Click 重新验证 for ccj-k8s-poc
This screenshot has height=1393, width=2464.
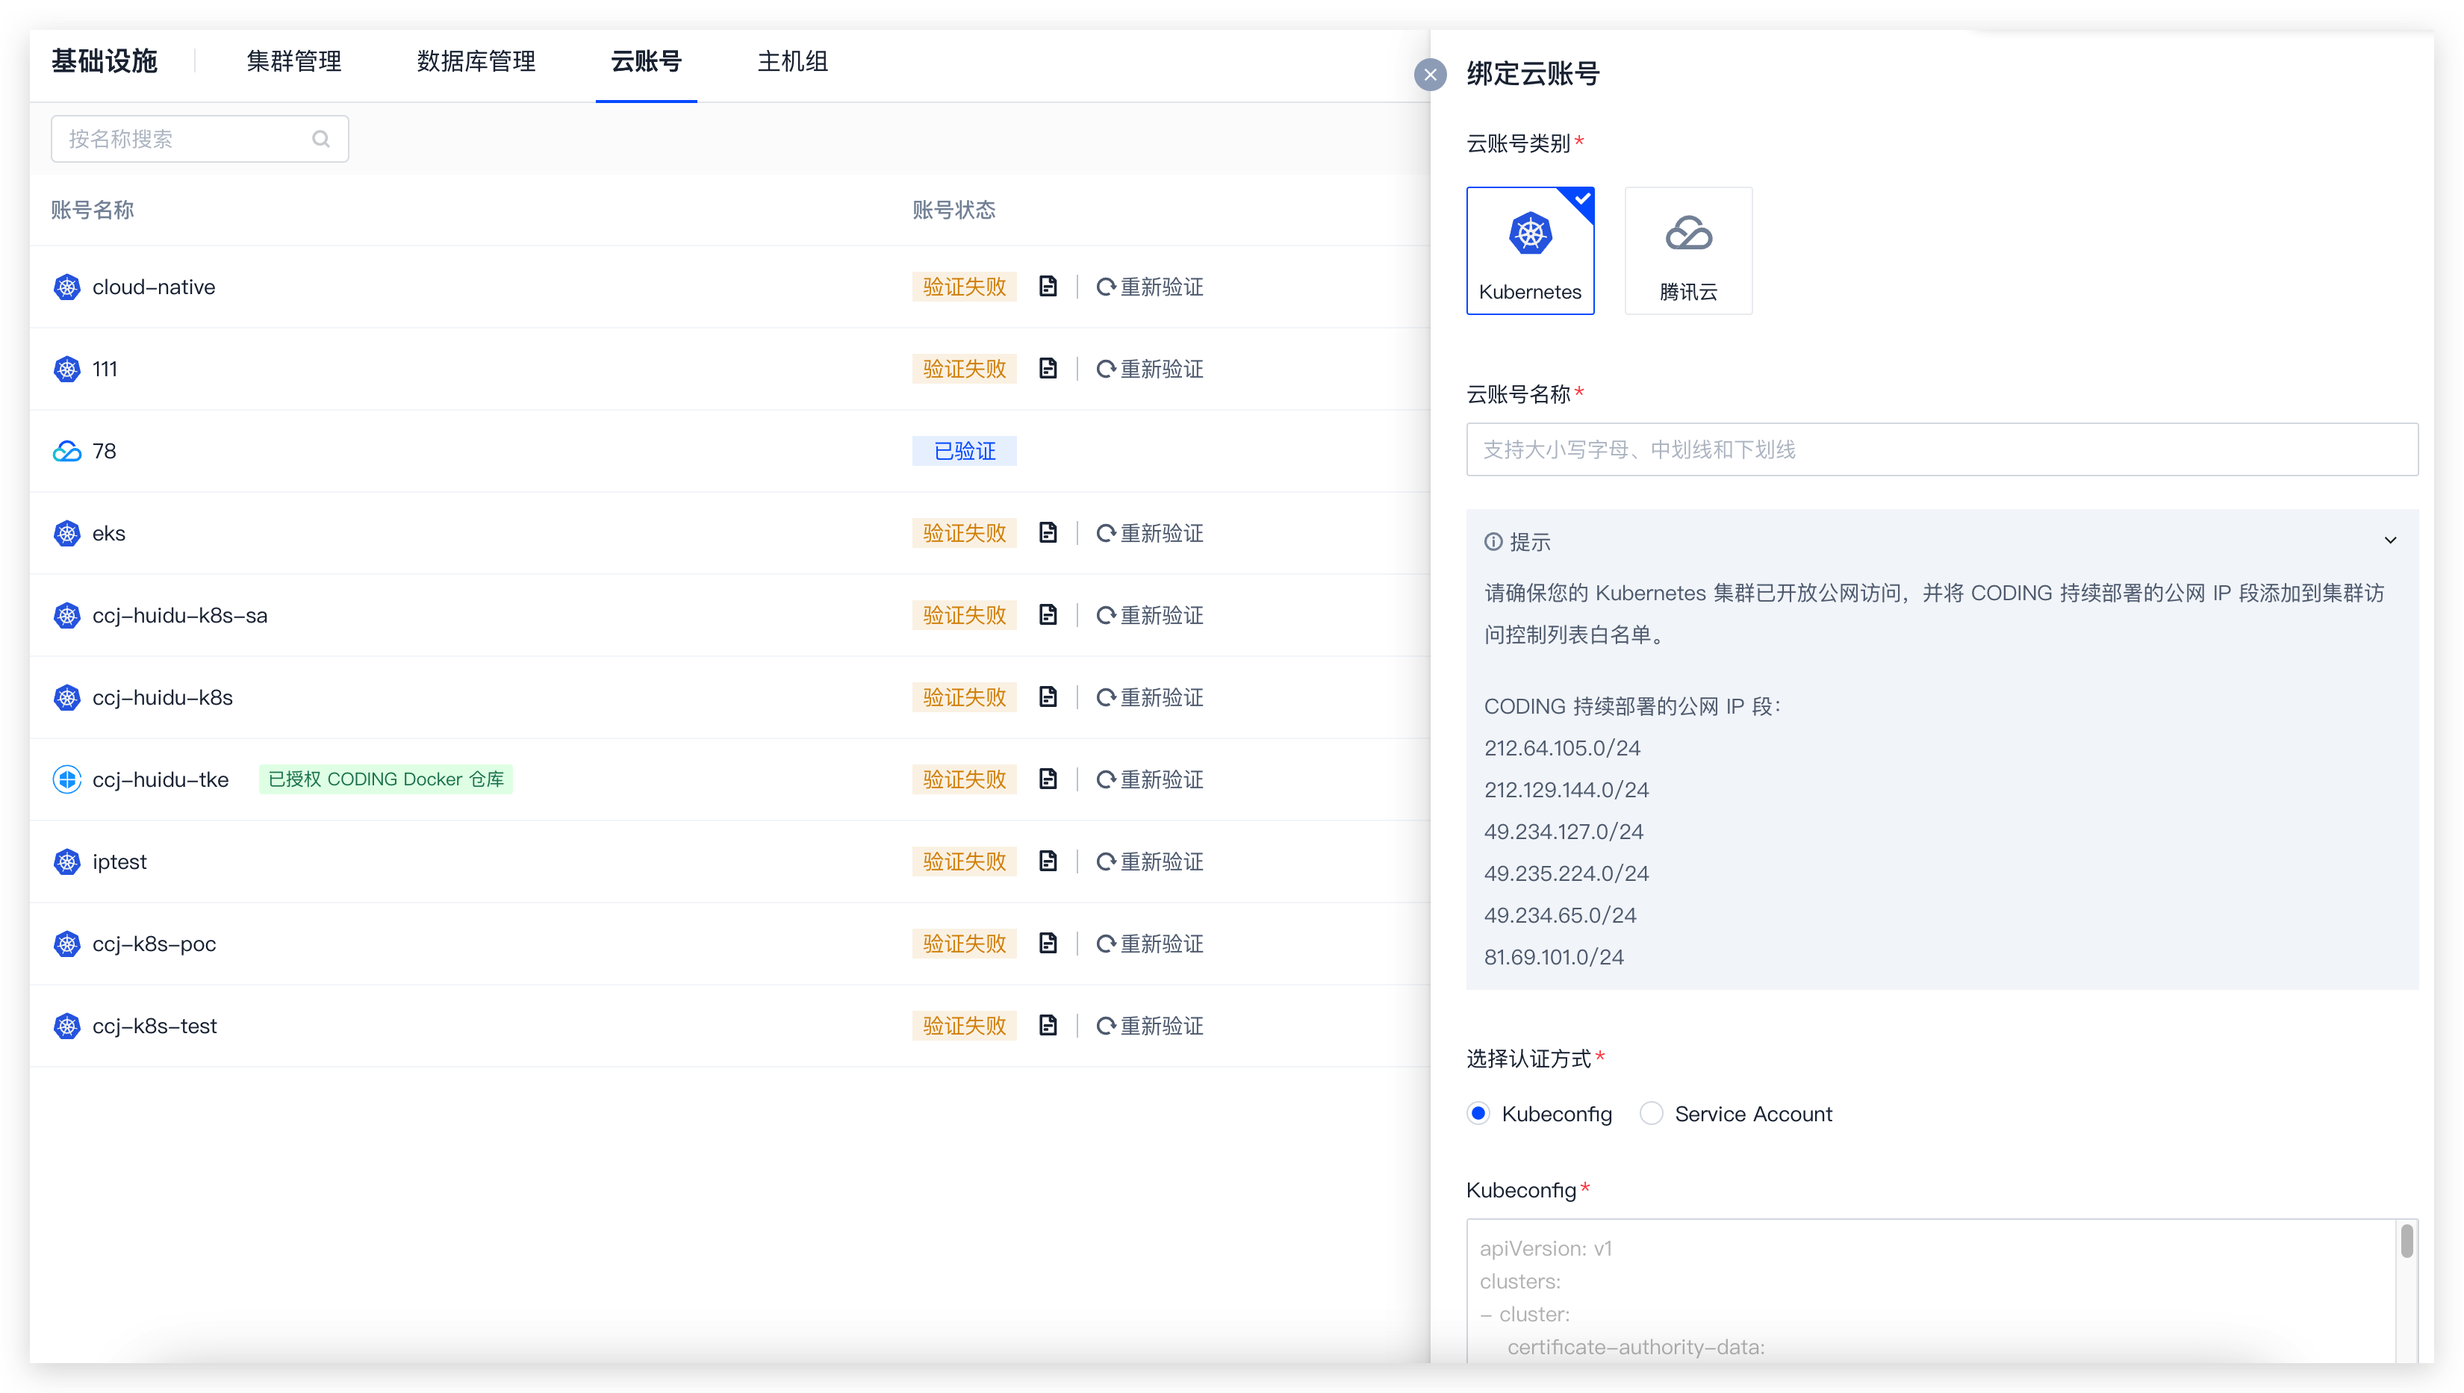click(x=1150, y=944)
